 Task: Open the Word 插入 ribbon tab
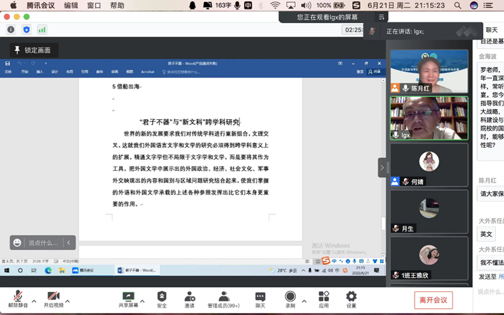39,72
